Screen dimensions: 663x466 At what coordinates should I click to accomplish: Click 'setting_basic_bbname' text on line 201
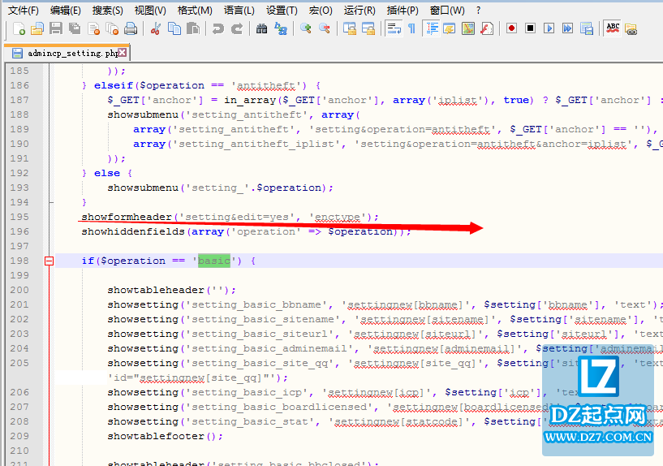coord(256,304)
